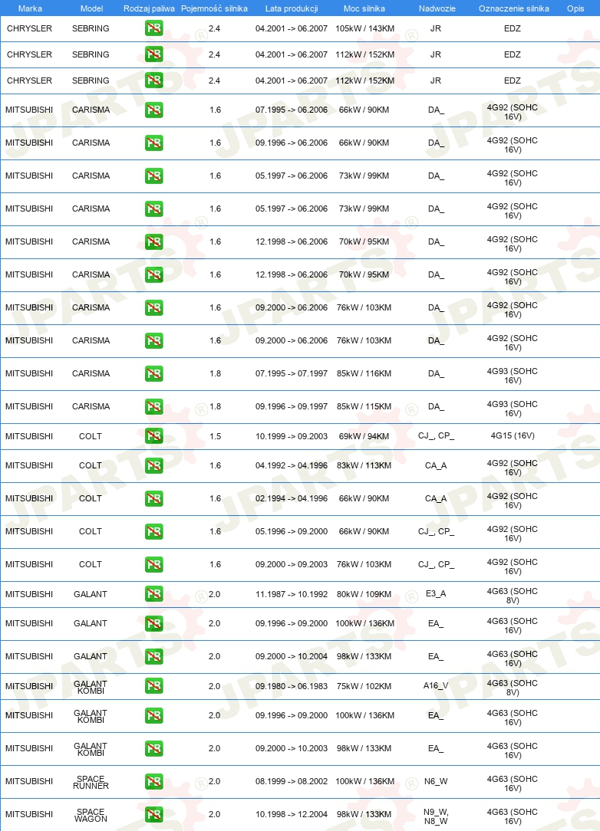Click fuel icon in Carisma 07.1995 -> 06.2006 row
Image resolution: width=600 pixels, height=831 pixels.
(x=154, y=110)
